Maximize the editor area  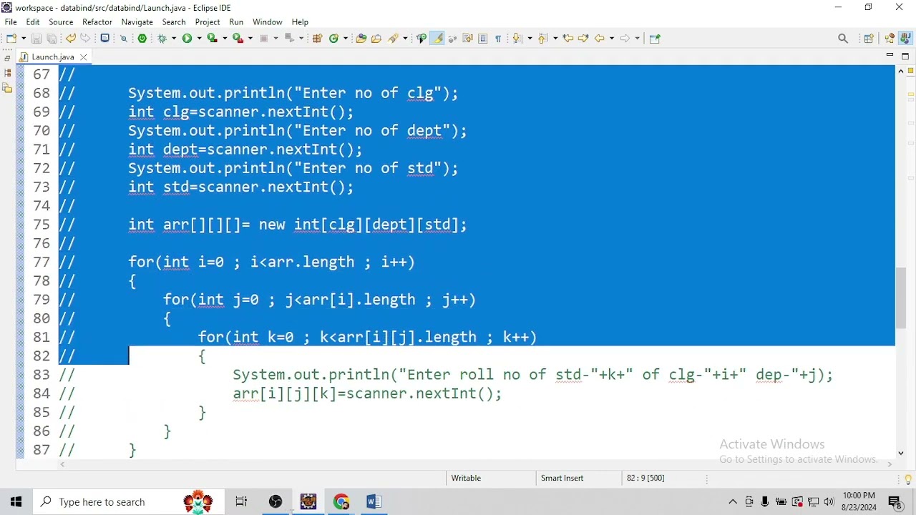tap(905, 57)
